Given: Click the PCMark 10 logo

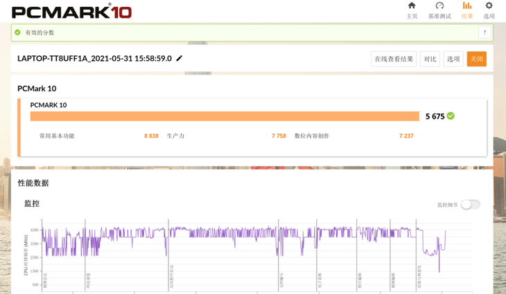Looking at the screenshot, I should [71, 12].
